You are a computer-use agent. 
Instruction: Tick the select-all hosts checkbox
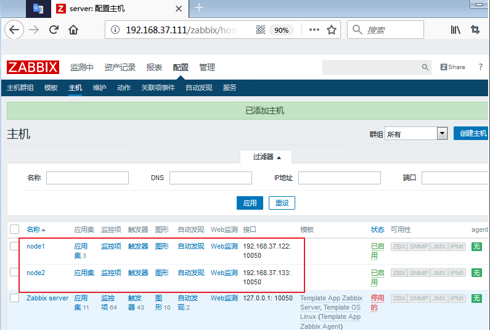pos(14,229)
